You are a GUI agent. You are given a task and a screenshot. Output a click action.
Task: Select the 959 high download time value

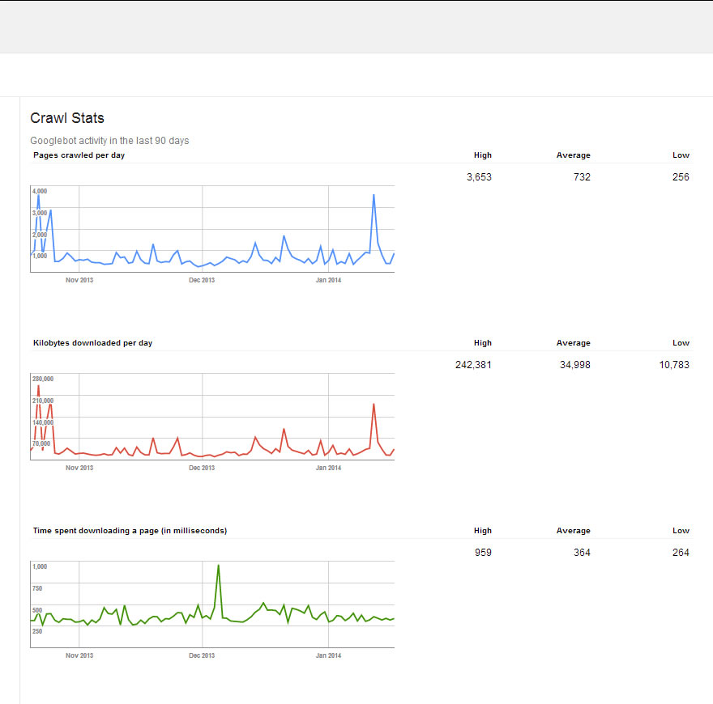pos(482,553)
